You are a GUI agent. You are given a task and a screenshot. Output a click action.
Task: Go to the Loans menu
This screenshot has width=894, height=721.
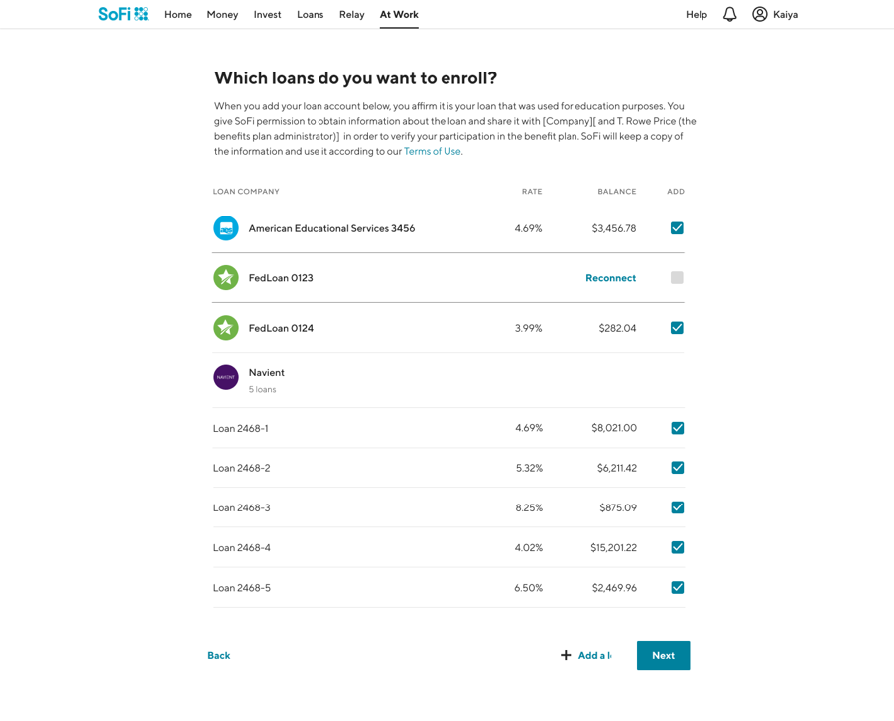click(x=310, y=15)
